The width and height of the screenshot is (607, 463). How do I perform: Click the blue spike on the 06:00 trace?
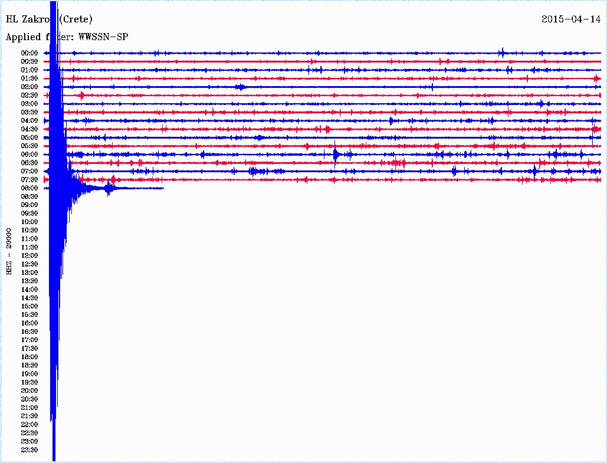pos(335,155)
